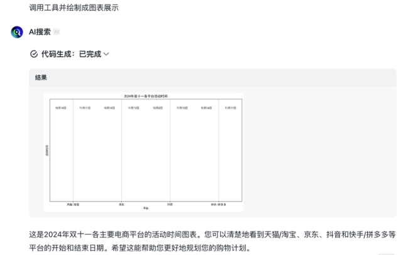
Task: Click the 结果 panel header
Action: pos(213,78)
